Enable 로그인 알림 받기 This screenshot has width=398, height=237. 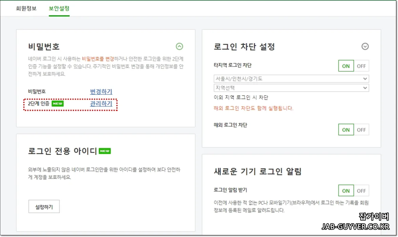point(345,190)
